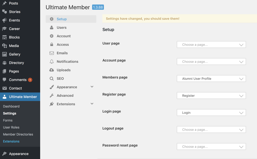Click the Account gear icon
This screenshot has width=257, height=159.
pyautogui.click(x=52, y=36)
